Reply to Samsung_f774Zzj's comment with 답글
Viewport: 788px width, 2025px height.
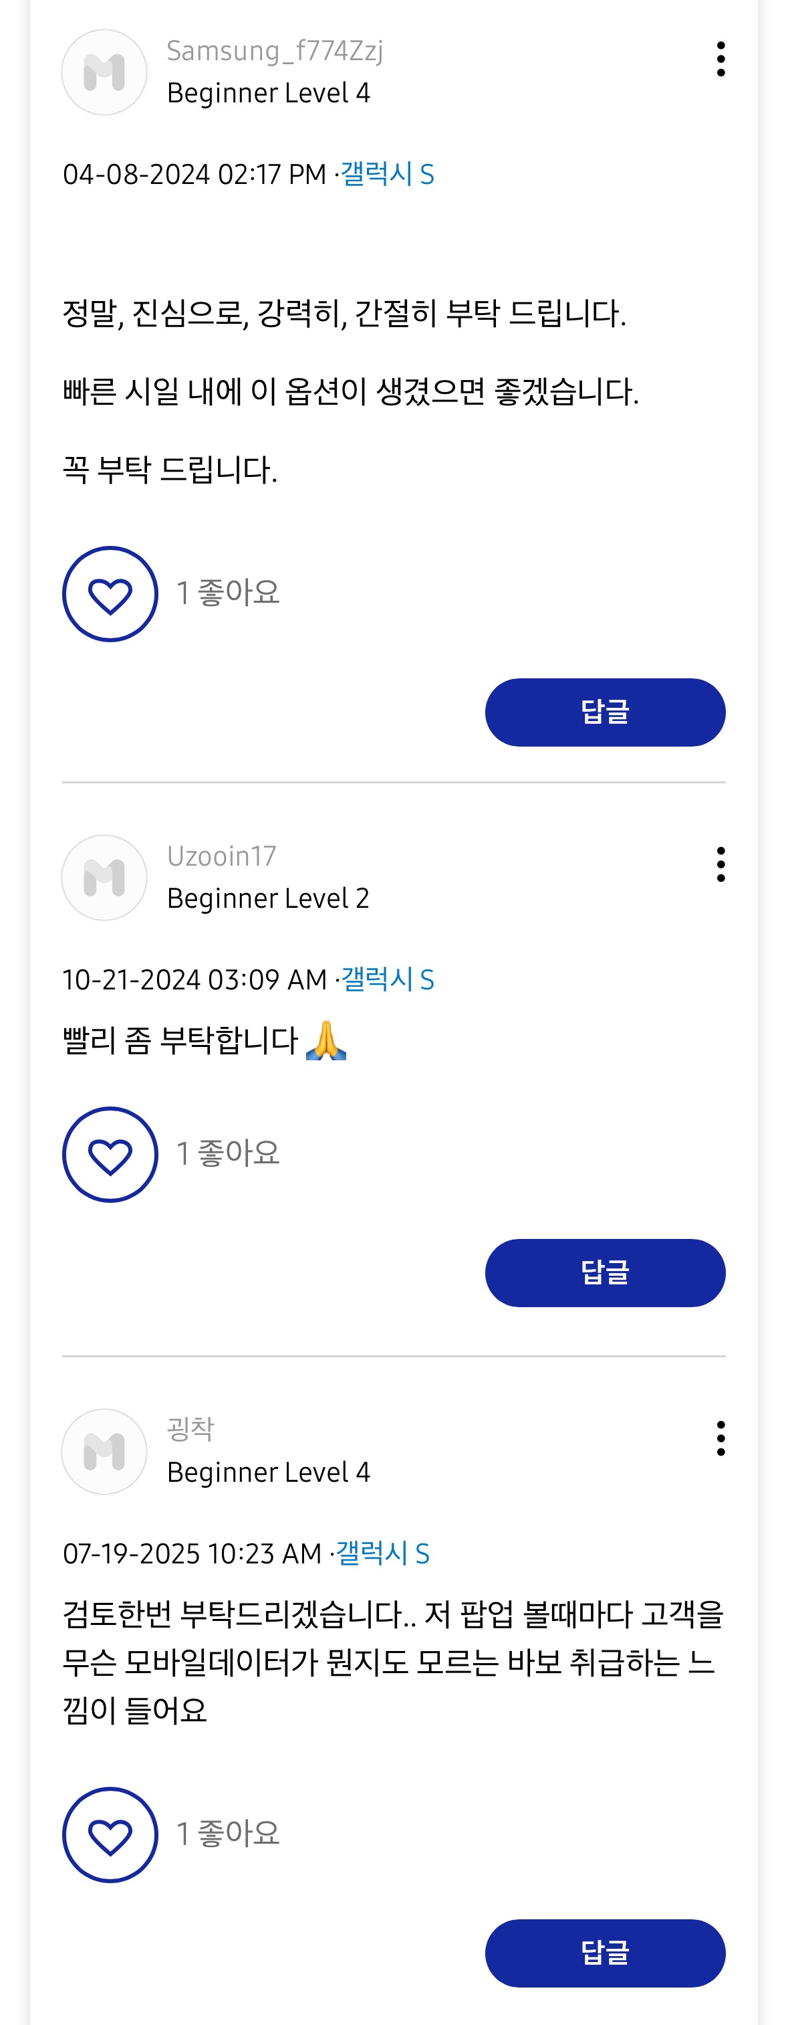[605, 712]
